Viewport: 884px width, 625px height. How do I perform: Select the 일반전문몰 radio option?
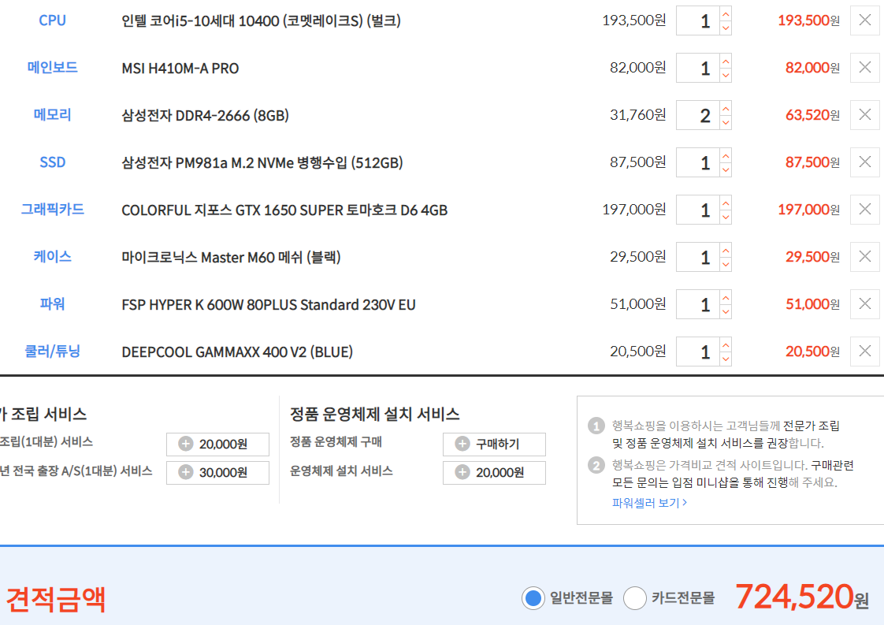[x=533, y=598]
